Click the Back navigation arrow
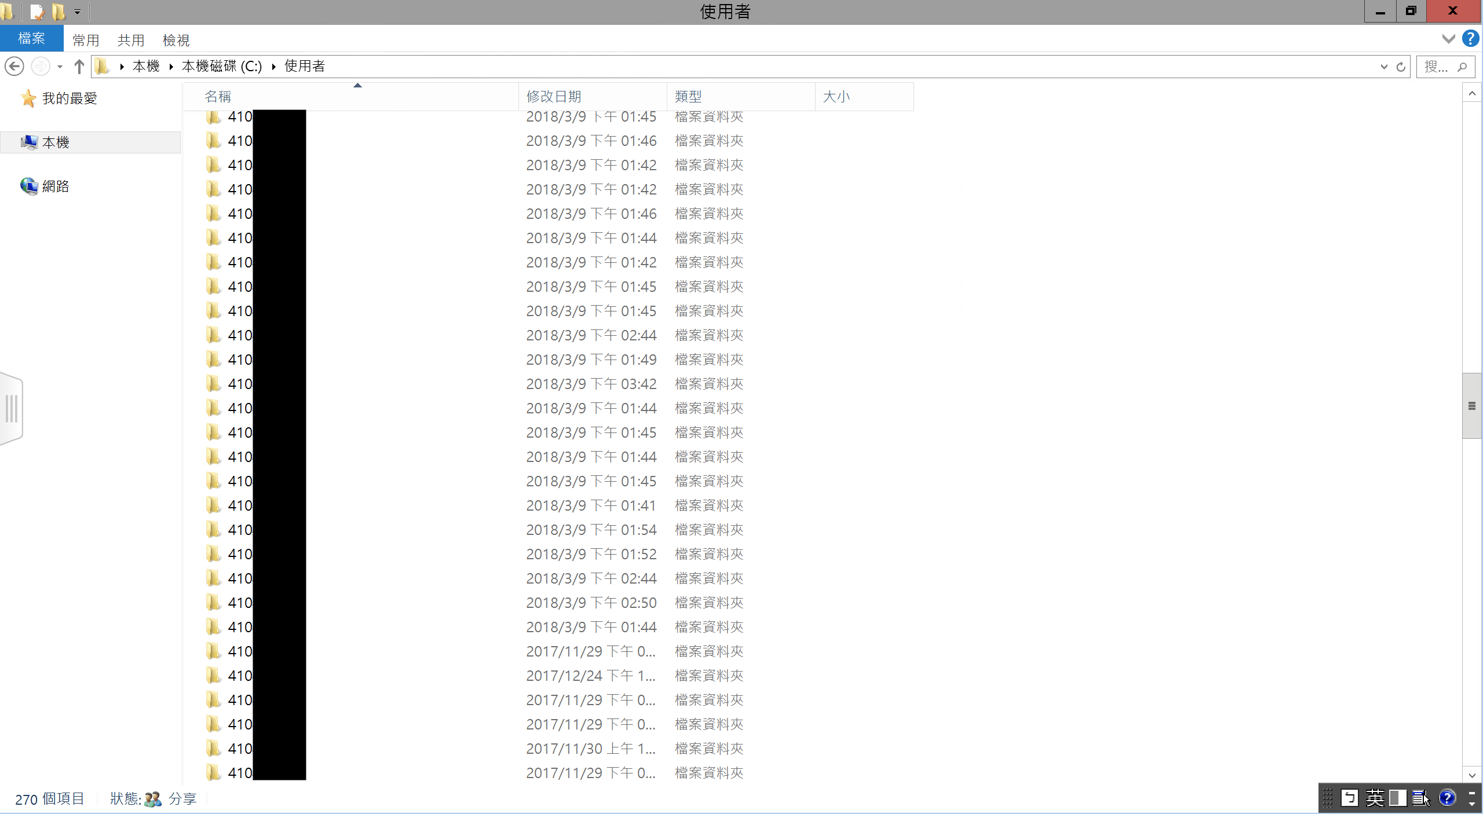 [x=14, y=67]
